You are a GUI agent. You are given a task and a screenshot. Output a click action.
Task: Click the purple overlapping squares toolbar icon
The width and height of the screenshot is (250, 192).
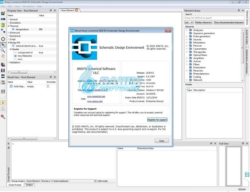(x=3, y=65)
